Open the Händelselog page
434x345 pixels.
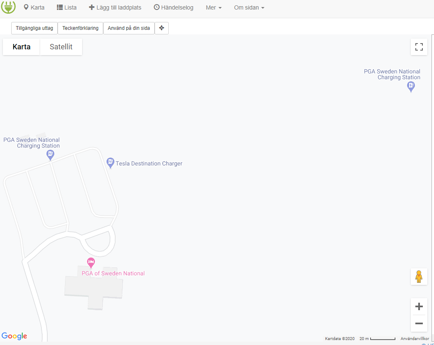[174, 7]
